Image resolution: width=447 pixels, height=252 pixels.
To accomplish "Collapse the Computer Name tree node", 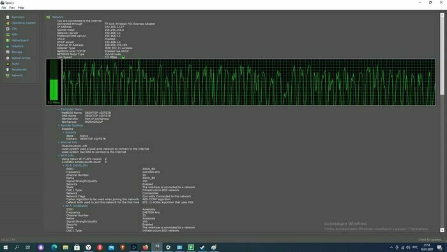I will click(59, 109).
